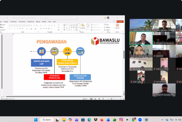Open the Review tab

[x=44, y=22]
